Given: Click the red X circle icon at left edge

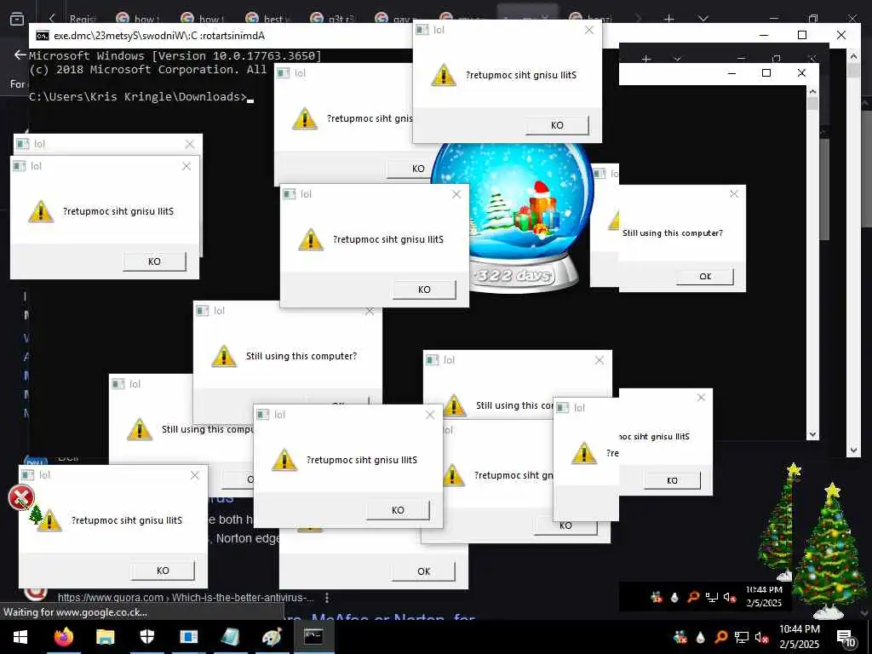Looking at the screenshot, I should pos(21,497).
